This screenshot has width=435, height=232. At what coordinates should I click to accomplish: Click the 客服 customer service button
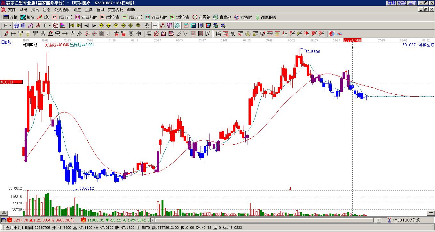point(392,3)
